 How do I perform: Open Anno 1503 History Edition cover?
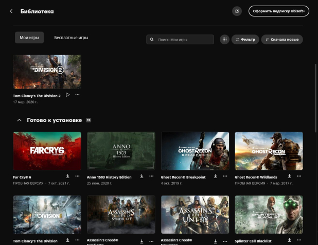[121, 151]
